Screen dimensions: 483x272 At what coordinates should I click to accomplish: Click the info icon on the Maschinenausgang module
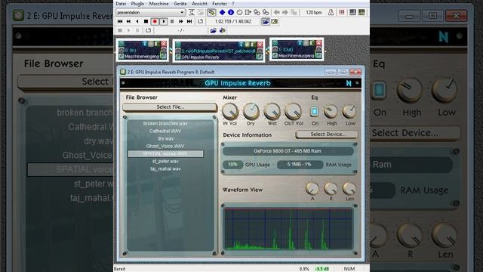(300, 43)
